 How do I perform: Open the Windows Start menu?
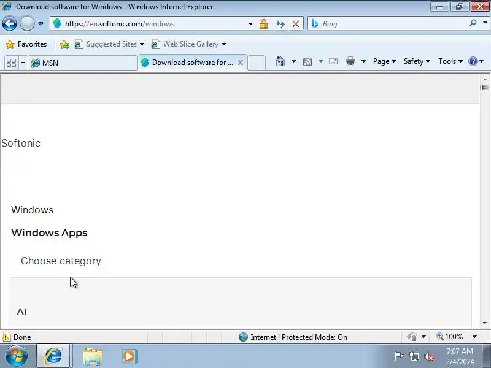click(x=17, y=356)
